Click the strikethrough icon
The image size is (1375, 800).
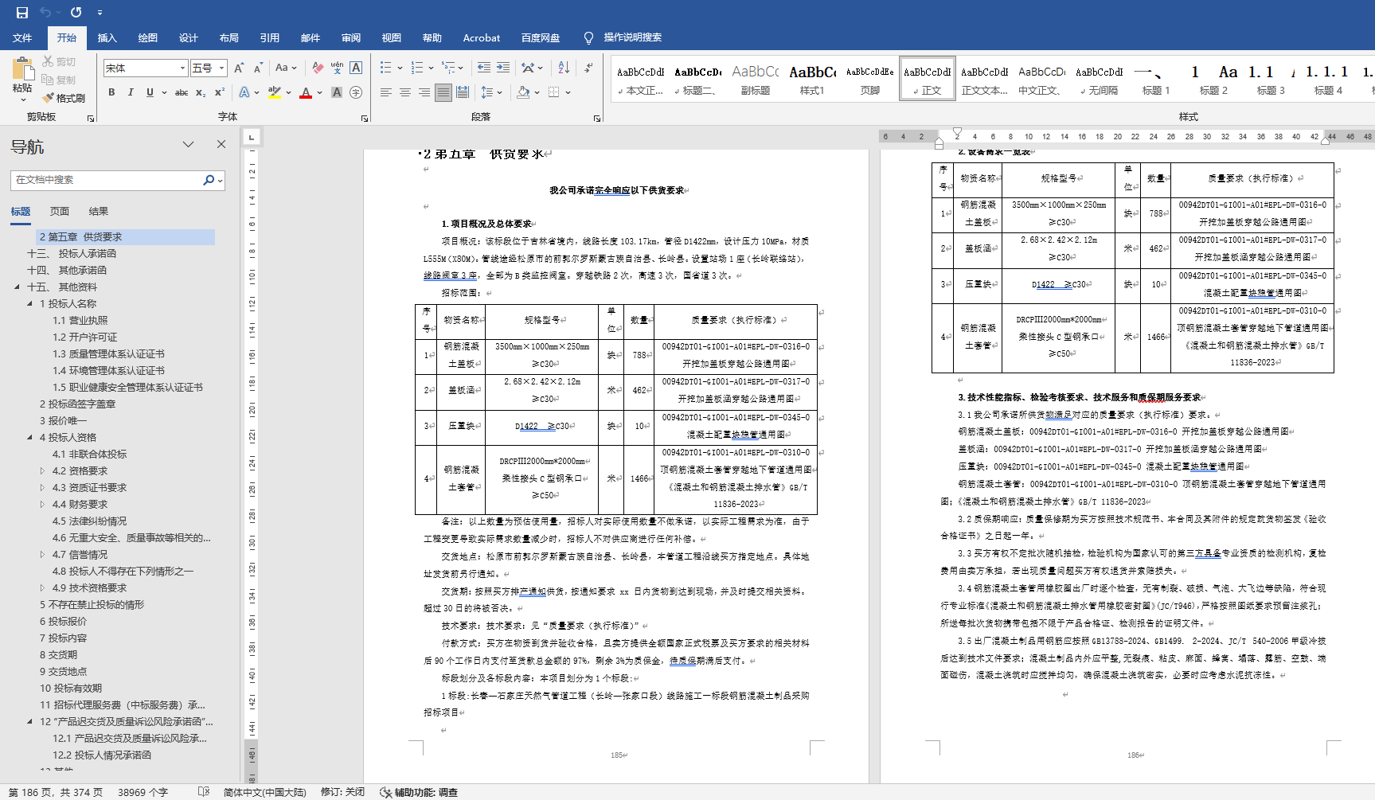182,92
